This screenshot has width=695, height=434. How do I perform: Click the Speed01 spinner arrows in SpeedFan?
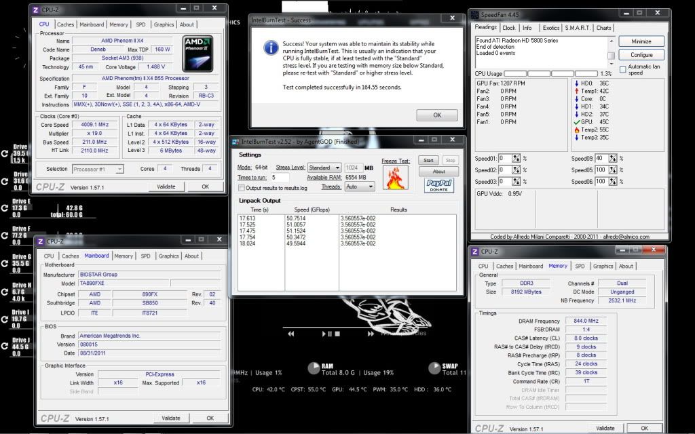(x=516, y=158)
